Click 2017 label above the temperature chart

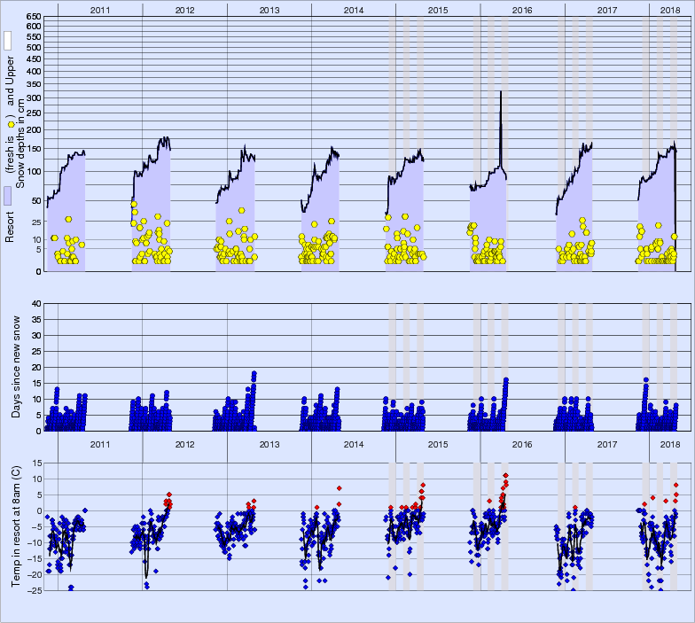[607, 444]
